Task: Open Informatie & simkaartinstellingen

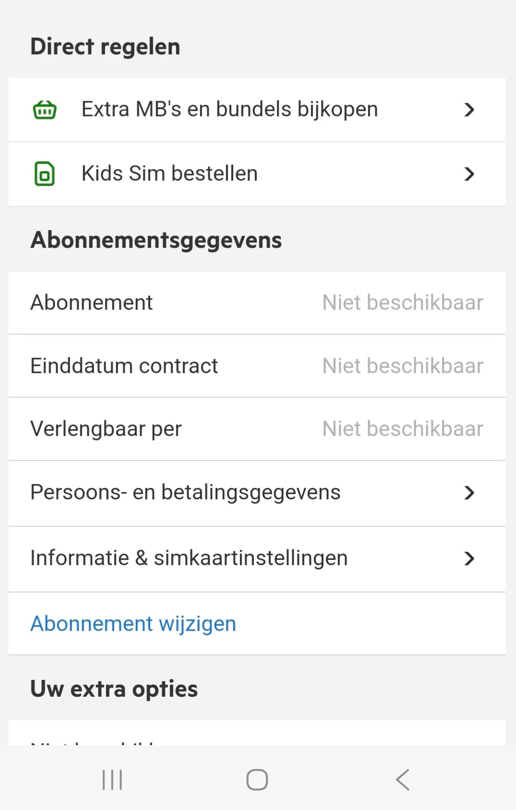Action: 189,558
